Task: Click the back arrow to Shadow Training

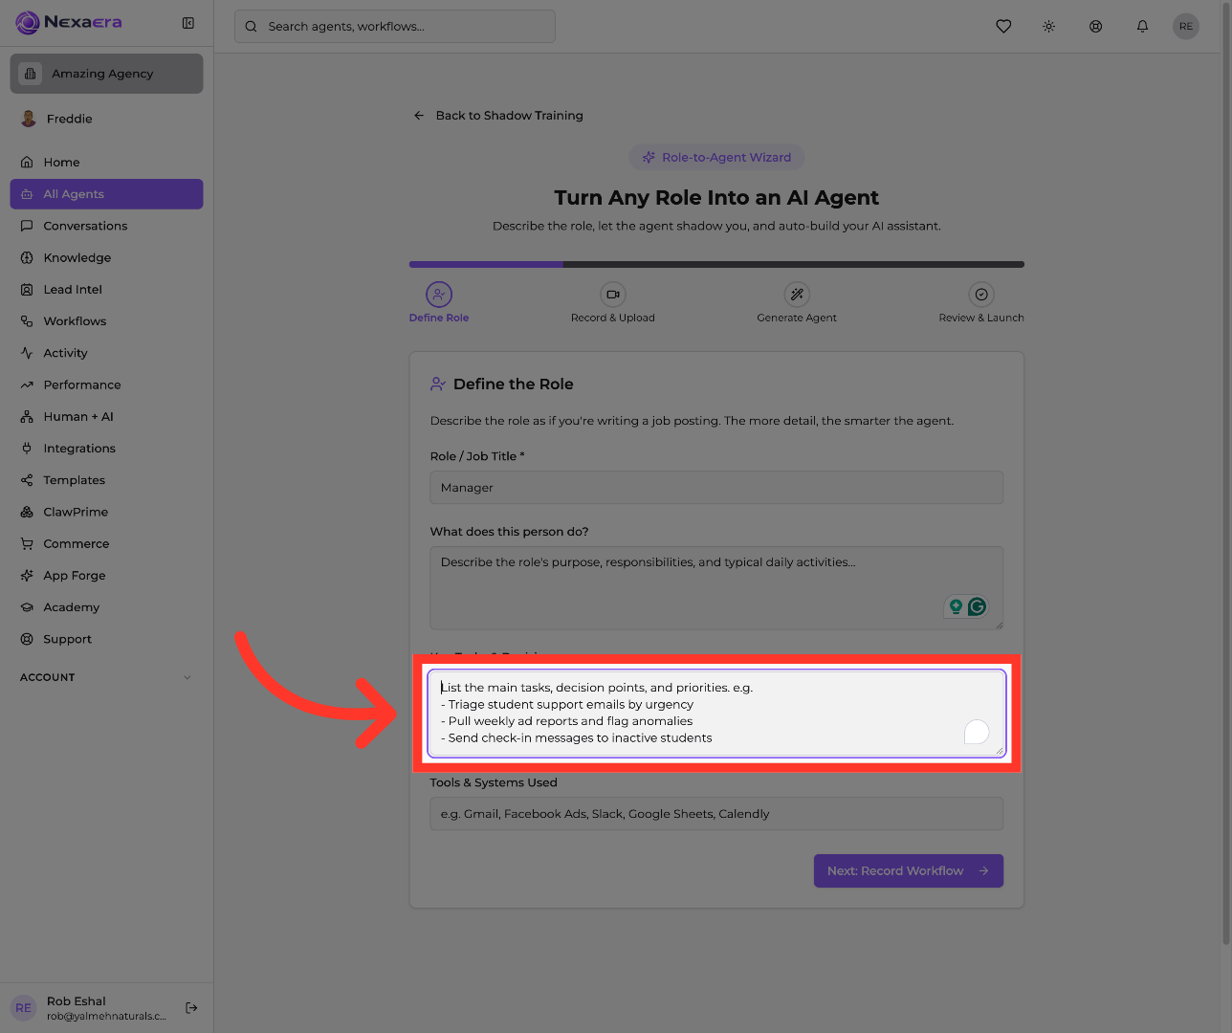Action: [x=419, y=116]
